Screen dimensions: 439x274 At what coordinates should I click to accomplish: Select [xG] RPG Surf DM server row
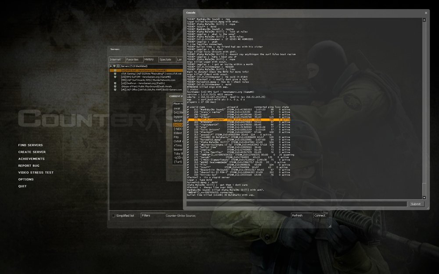[x=146, y=77]
